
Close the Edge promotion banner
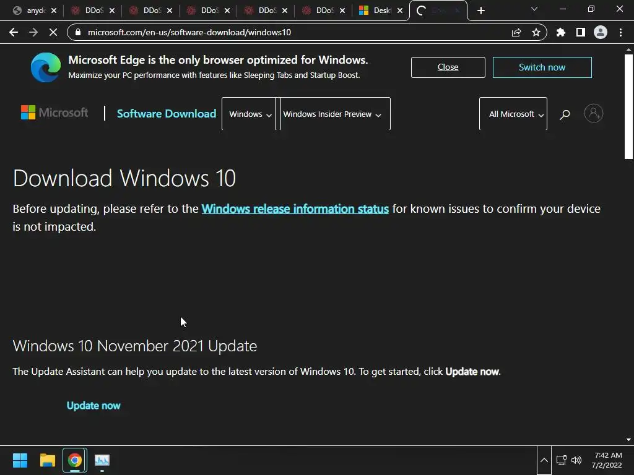pos(448,67)
